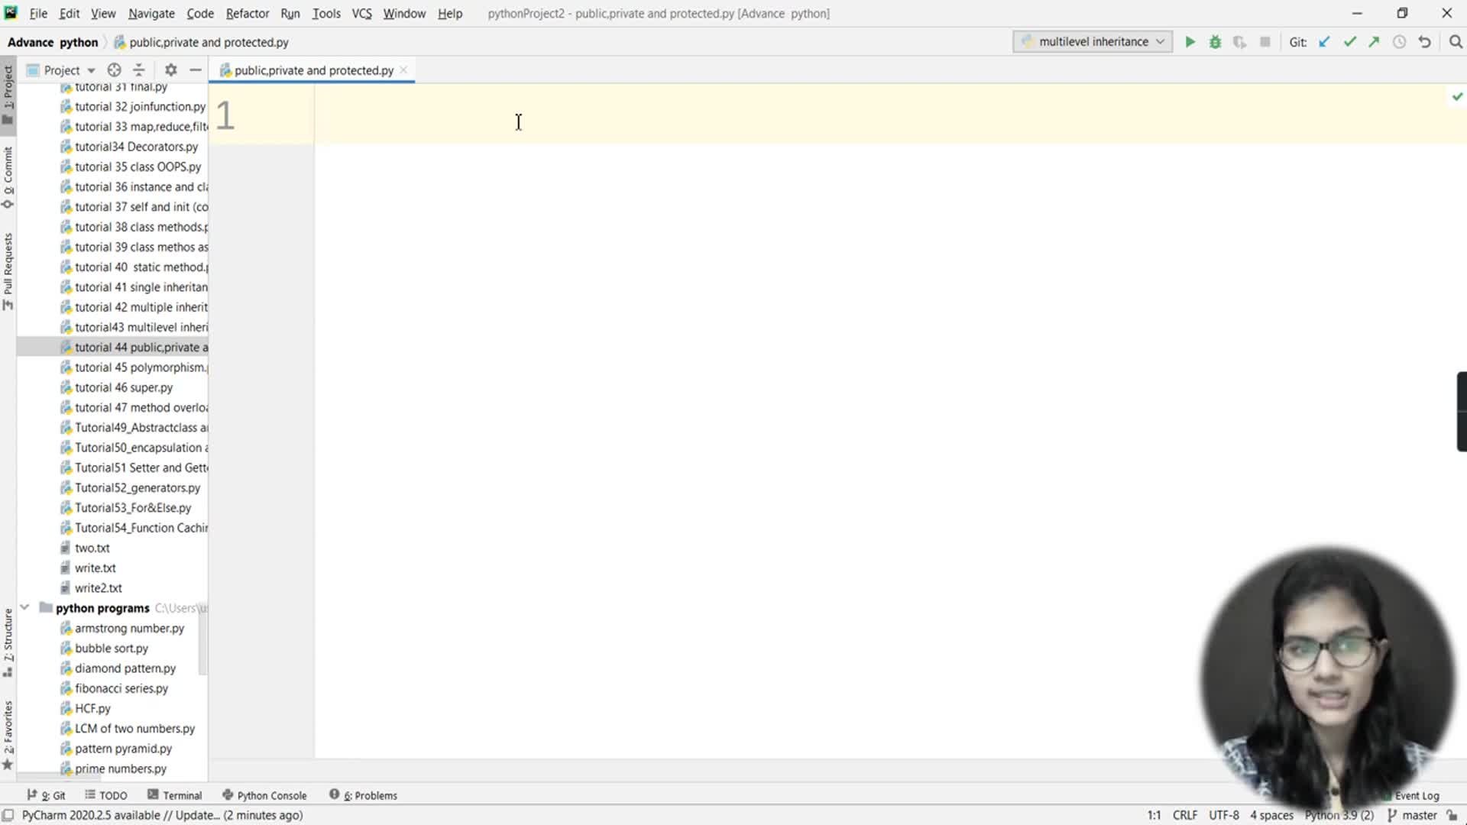Open the Project view dropdown
This screenshot has width=1467, height=825.
pos(61,70)
